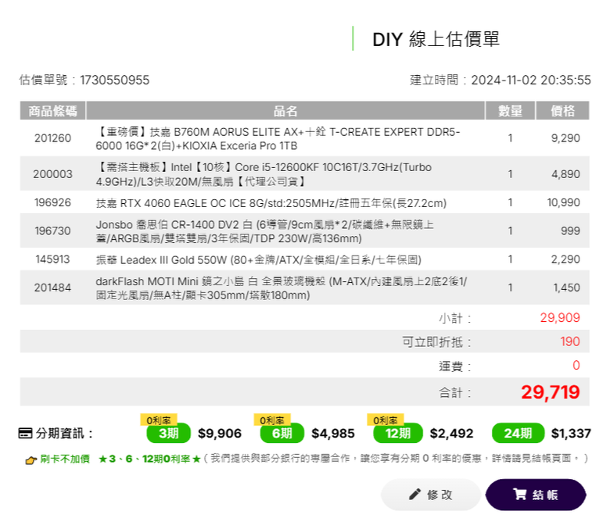Click the pencil icon in 修改
The width and height of the screenshot is (610, 529).
tap(414, 495)
